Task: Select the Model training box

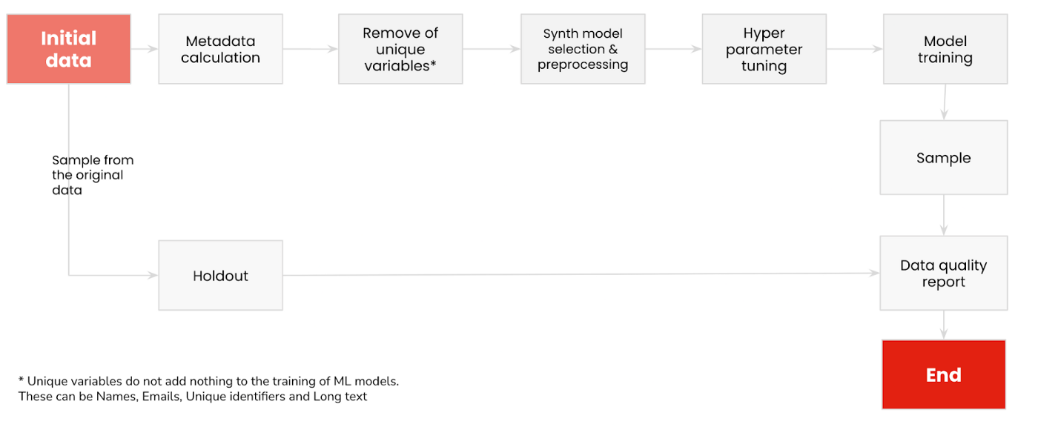Action: 945,49
